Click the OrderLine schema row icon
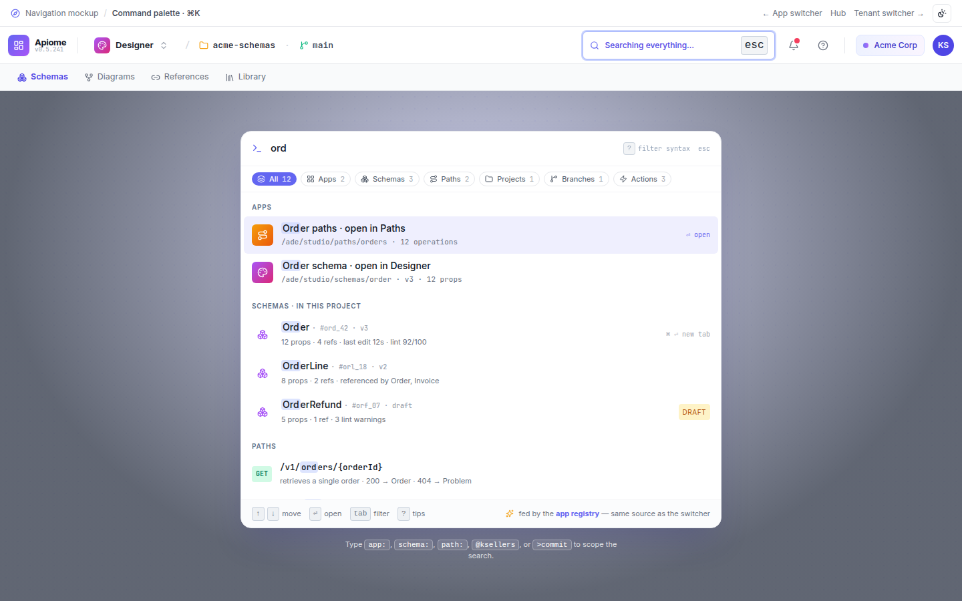The width and height of the screenshot is (962, 601). pos(263,373)
